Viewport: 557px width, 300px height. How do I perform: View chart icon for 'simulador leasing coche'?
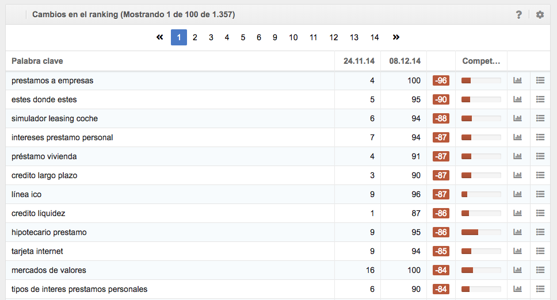[517, 118]
